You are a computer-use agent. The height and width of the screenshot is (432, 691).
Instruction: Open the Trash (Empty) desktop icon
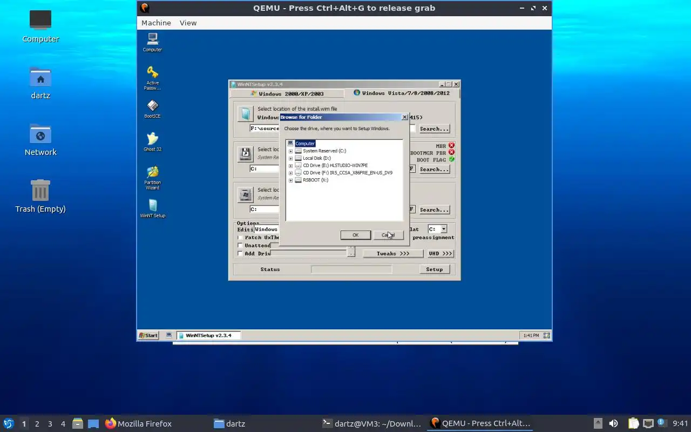(40, 196)
